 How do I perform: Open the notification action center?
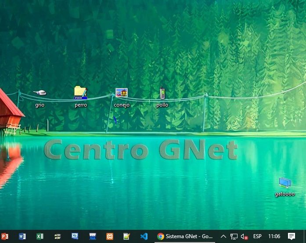[292, 236]
